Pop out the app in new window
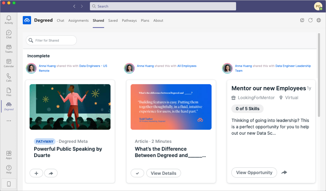 pyautogui.click(x=302, y=20)
